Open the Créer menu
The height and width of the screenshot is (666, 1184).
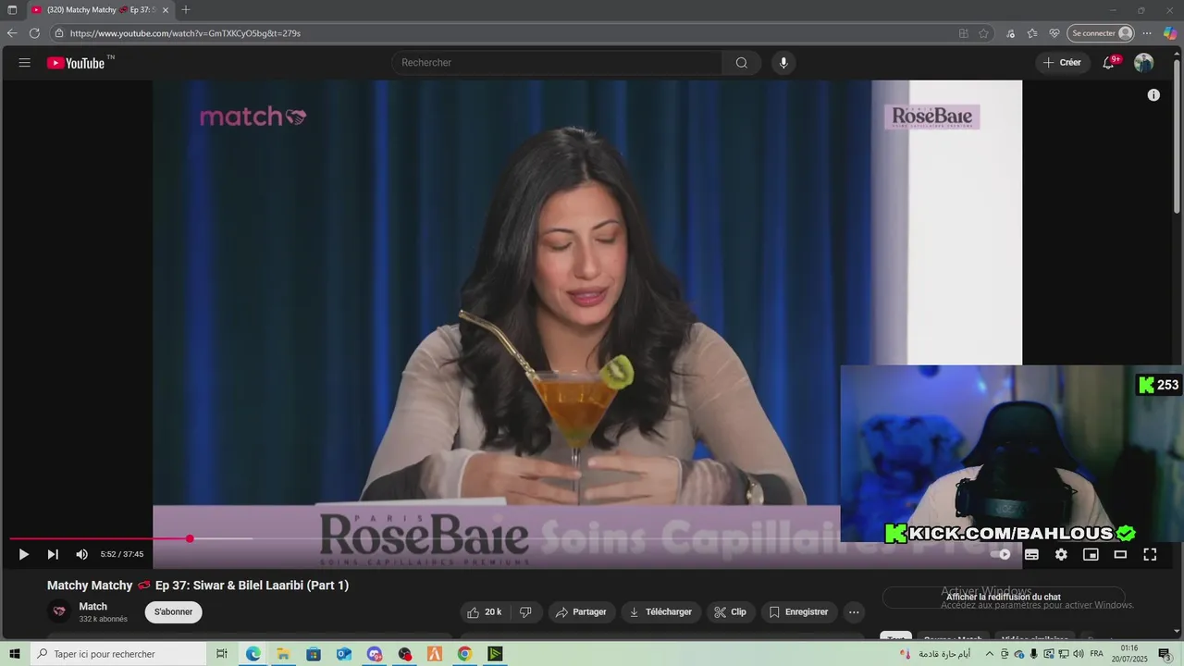[1061, 63]
